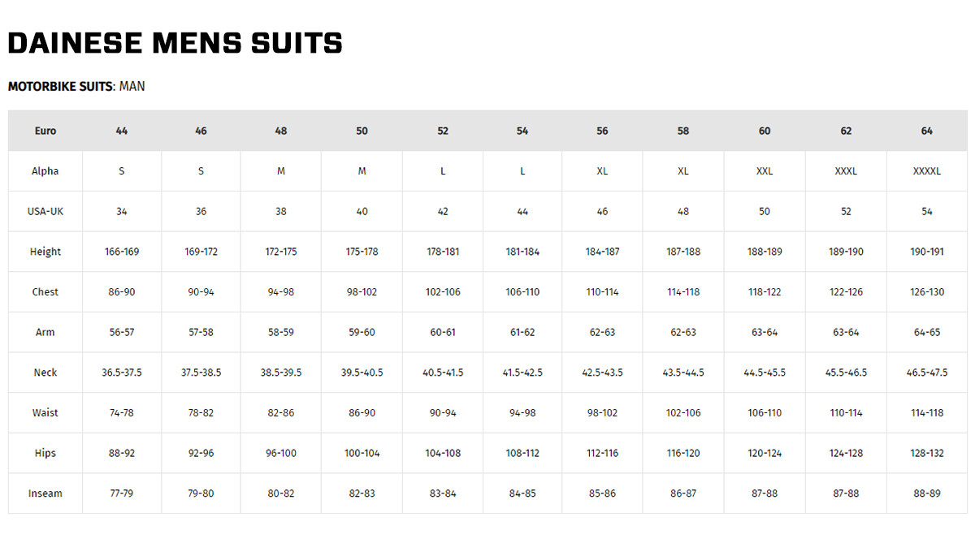Viewport: 975px width, 556px height.
Task: Select waist value 98-102
Action: [x=602, y=413]
